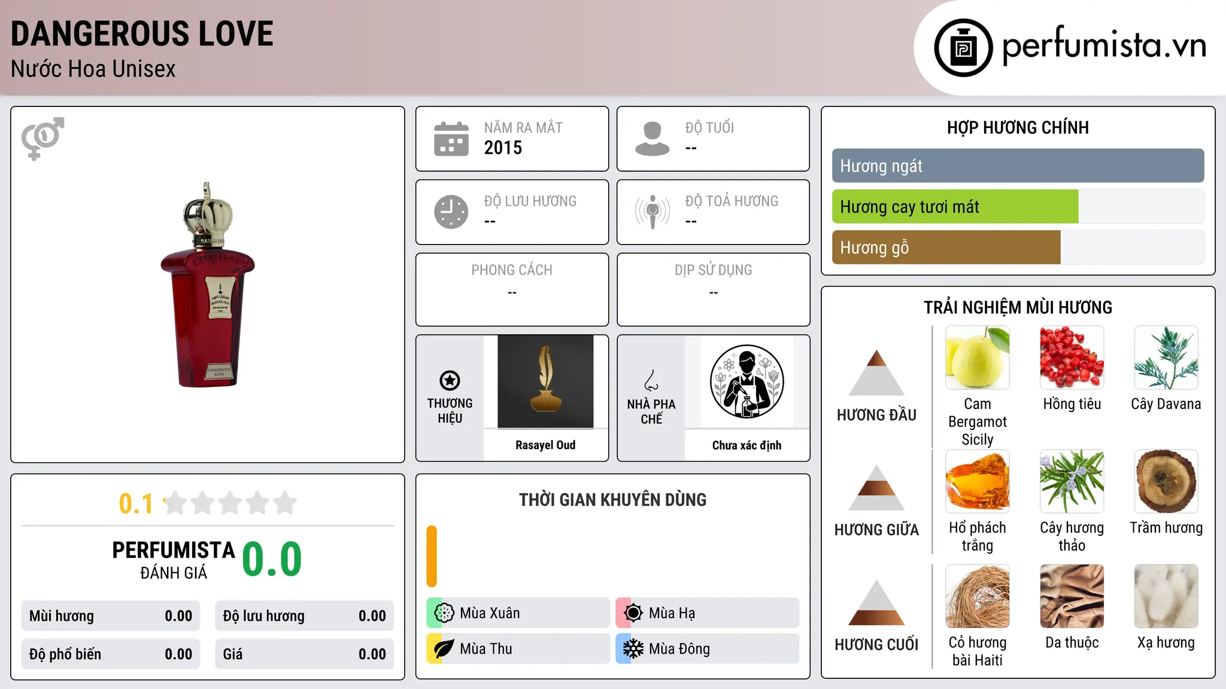Click the perfumista.vn perfume bottle logo icon
This screenshot has width=1226, height=689.
click(x=963, y=48)
